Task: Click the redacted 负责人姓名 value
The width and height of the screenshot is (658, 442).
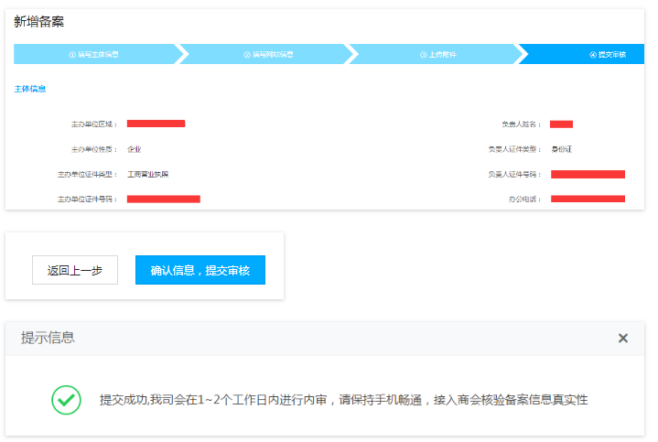Action: pyautogui.click(x=561, y=124)
